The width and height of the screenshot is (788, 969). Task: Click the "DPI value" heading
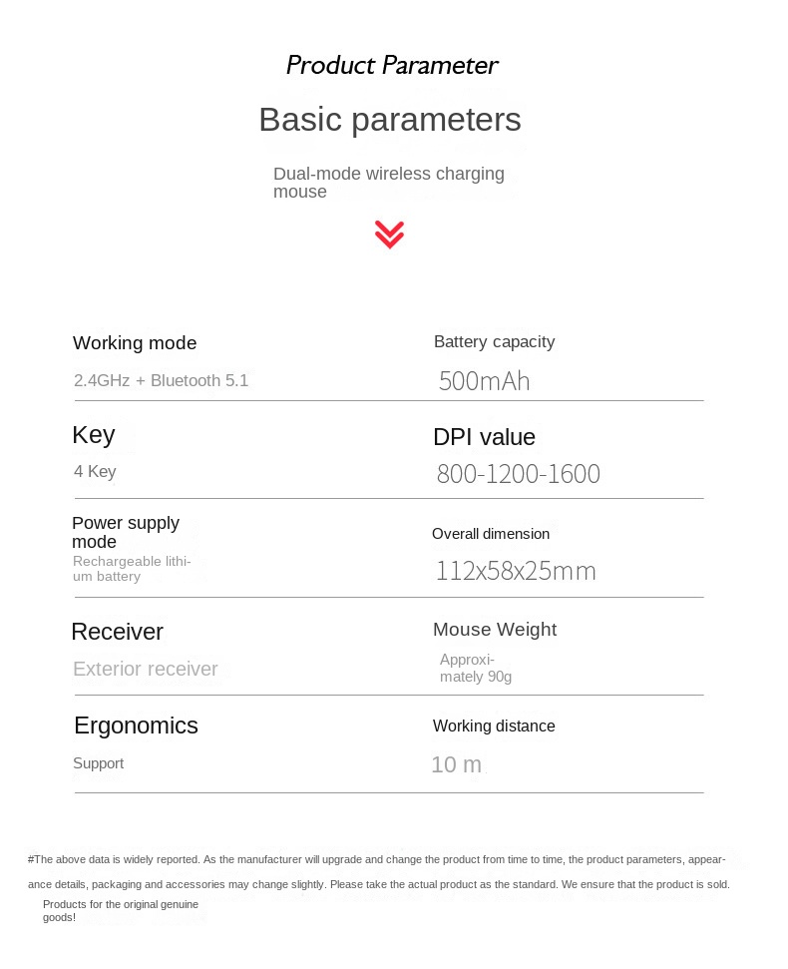(x=484, y=437)
